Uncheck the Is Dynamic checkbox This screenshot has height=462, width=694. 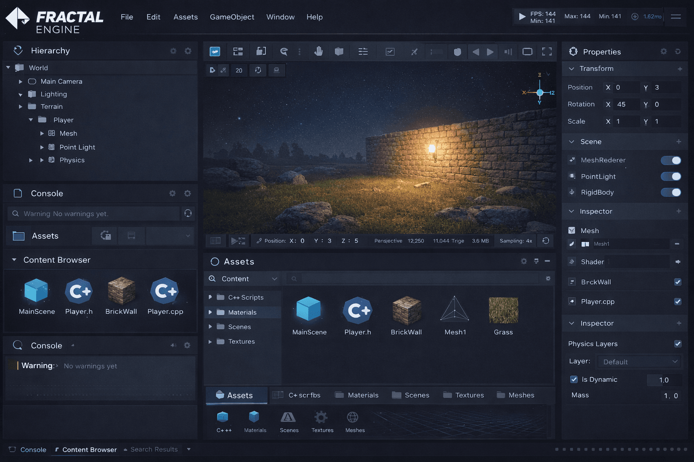tap(574, 379)
